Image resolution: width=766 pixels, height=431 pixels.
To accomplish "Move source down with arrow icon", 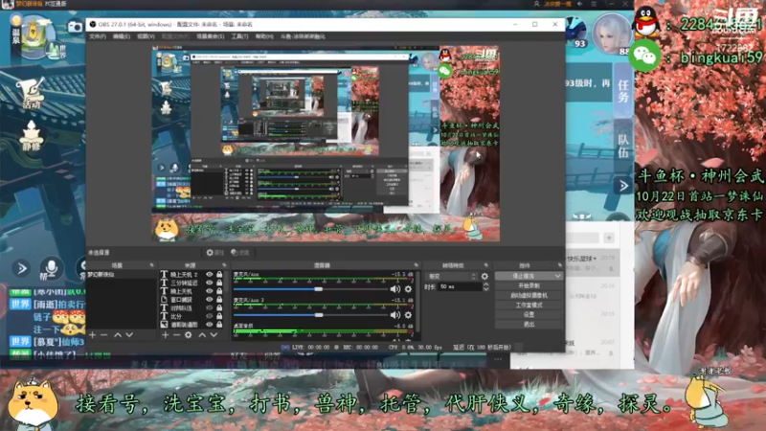I will [214, 335].
